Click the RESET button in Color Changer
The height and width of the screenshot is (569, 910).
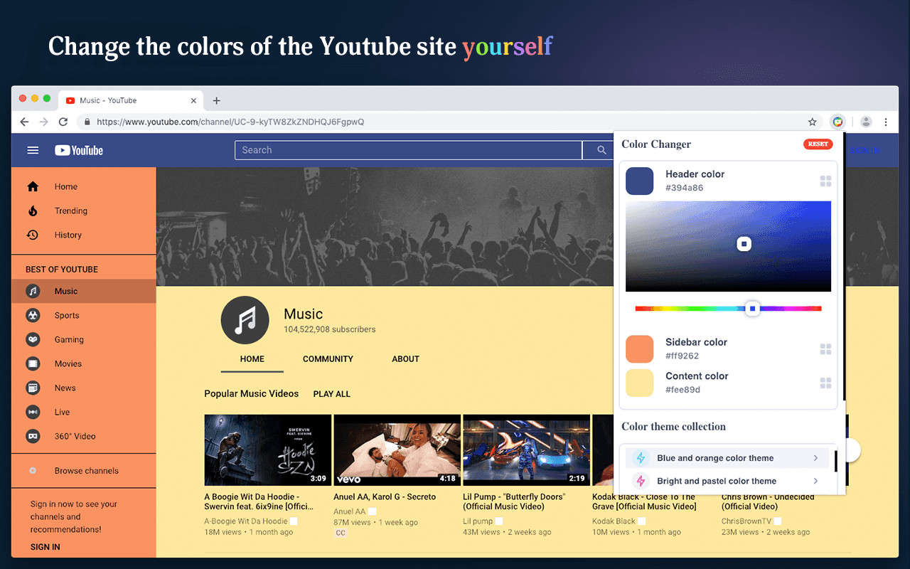click(x=818, y=144)
